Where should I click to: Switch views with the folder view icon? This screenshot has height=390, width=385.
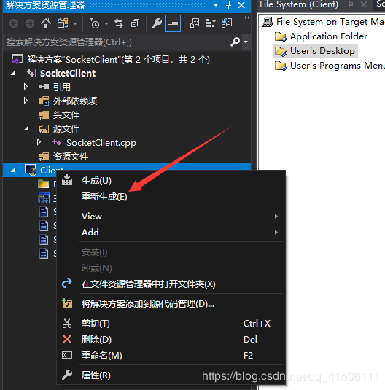coord(63,23)
